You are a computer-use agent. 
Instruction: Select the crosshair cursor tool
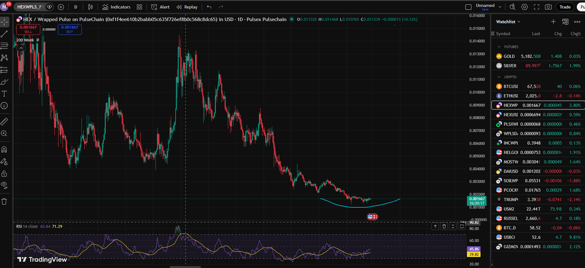click(x=4, y=22)
